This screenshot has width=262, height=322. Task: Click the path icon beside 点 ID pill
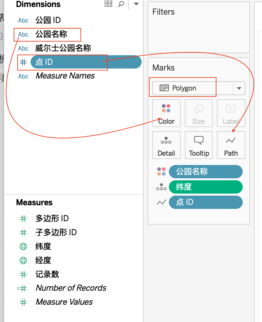tap(161, 202)
